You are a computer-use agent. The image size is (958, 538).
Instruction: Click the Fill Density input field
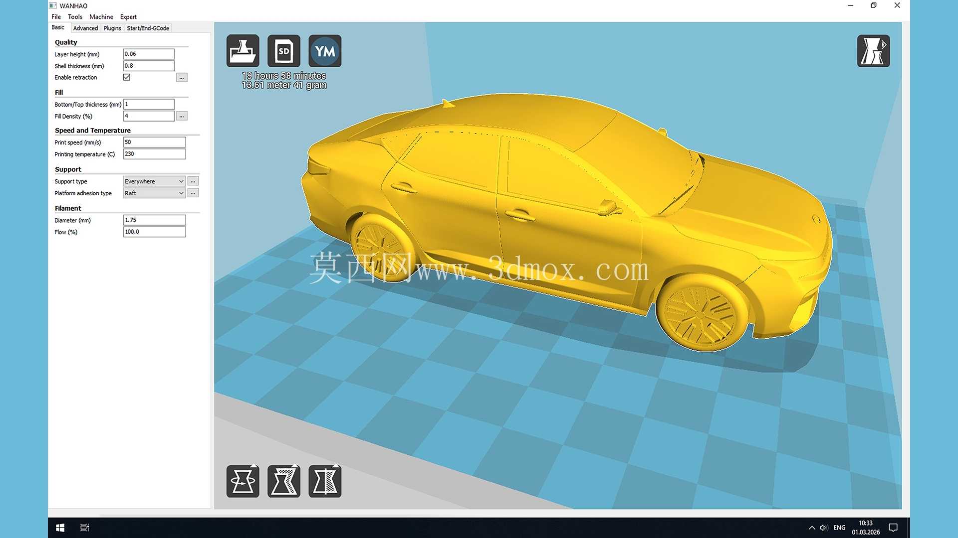coord(149,116)
